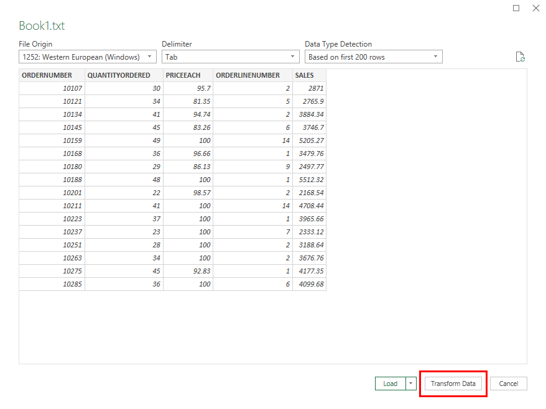
Task: Click sales value 3884.34
Action: [309, 114]
